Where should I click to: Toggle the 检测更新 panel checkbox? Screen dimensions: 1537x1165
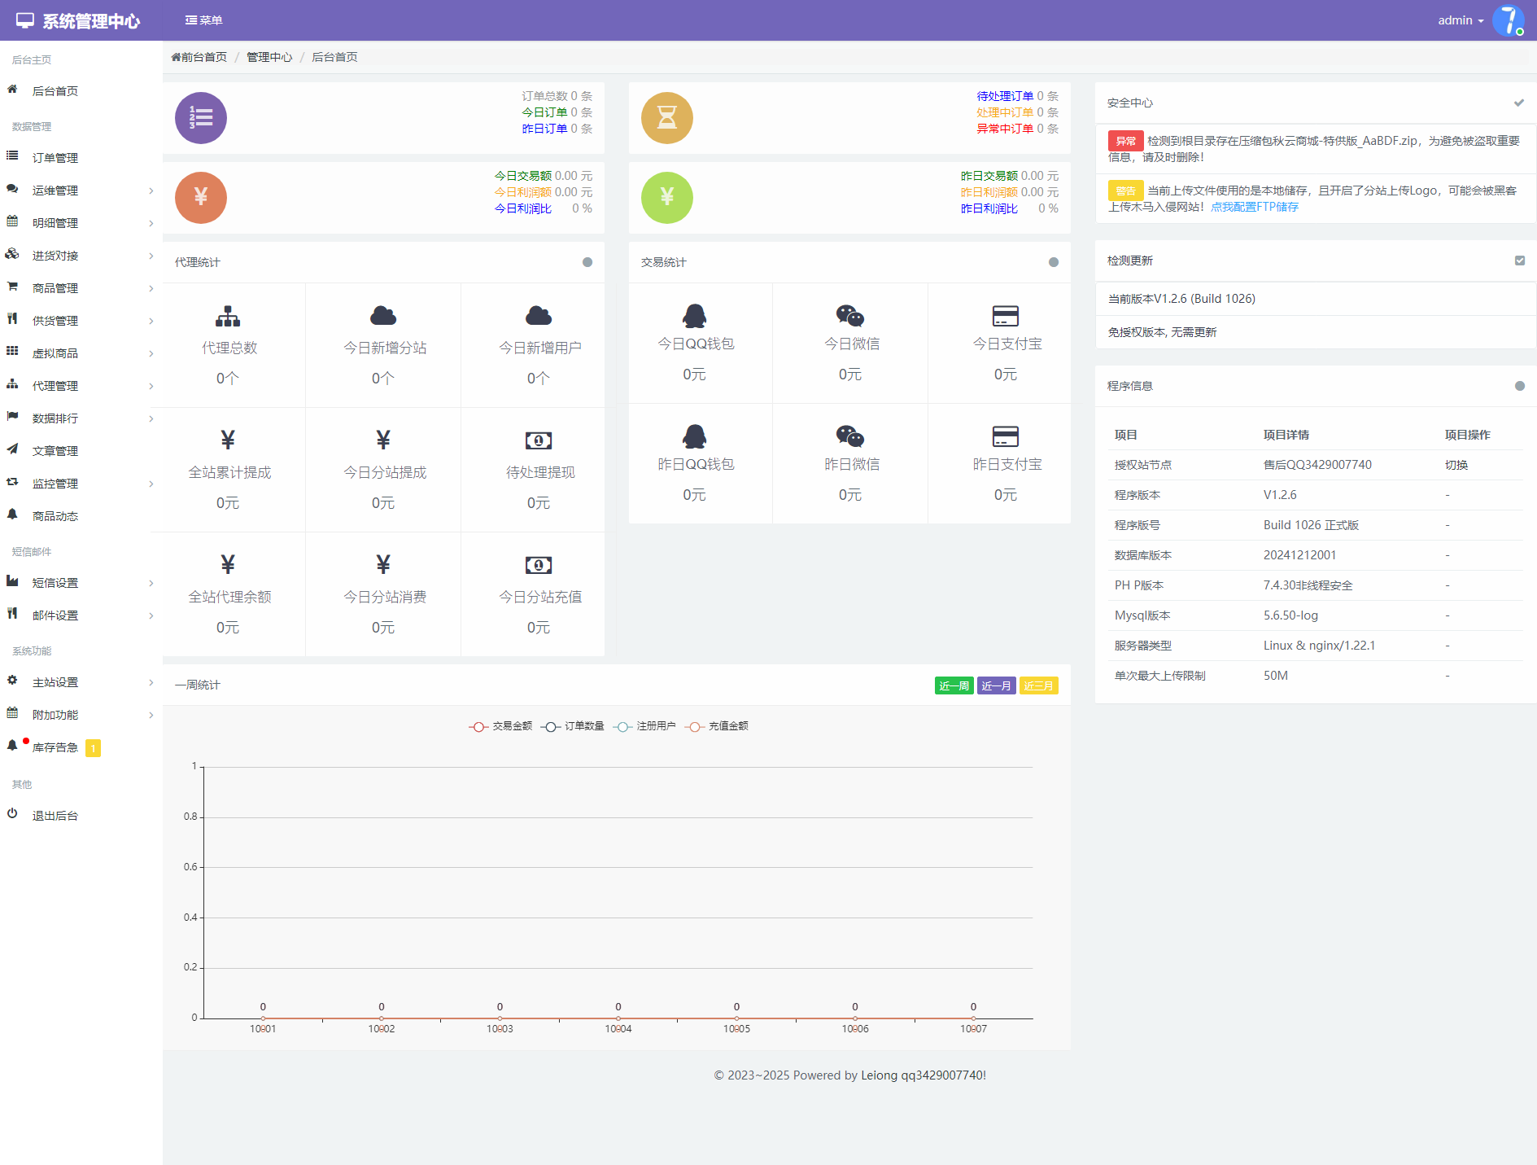(1519, 261)
